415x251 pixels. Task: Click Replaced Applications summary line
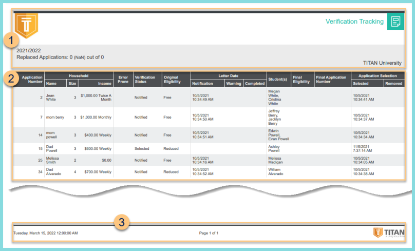pos(60,57)
